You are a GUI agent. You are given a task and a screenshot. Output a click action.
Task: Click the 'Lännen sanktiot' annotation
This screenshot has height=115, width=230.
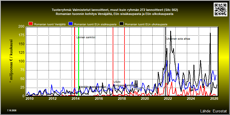(86, 37)
